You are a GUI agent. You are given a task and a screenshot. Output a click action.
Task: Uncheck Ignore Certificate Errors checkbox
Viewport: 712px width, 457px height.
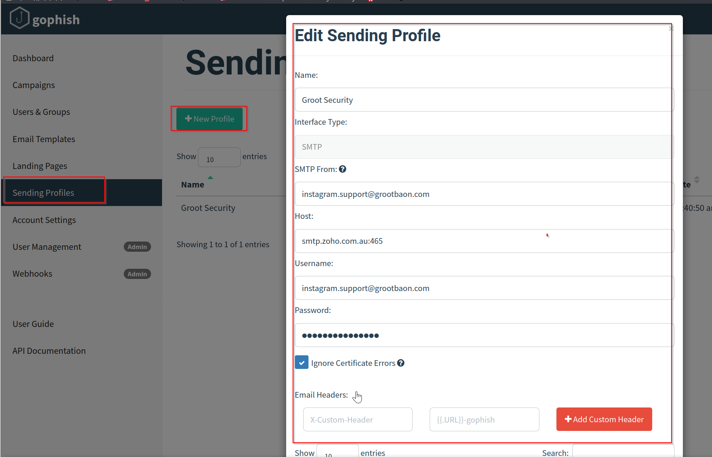[x=302, y=363]
